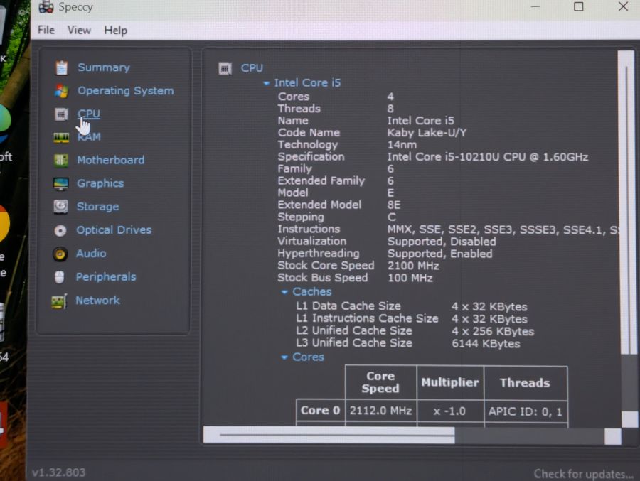
Task: Collapse the Caches section
Action: coord(284,292)
